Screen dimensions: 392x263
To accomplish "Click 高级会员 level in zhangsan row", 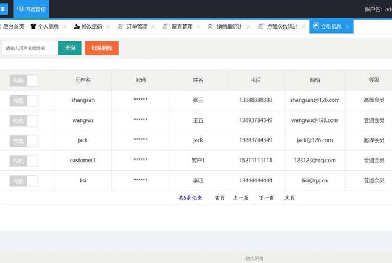I will click(374, 100).
